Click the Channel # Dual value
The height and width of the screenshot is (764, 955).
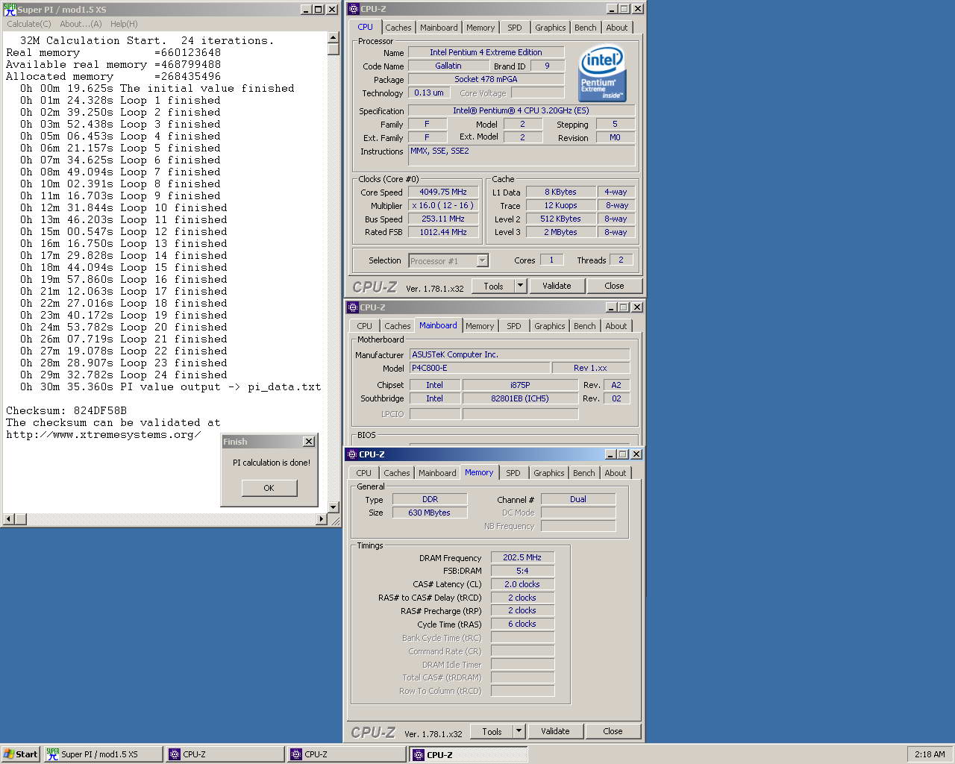coord(578,499)
